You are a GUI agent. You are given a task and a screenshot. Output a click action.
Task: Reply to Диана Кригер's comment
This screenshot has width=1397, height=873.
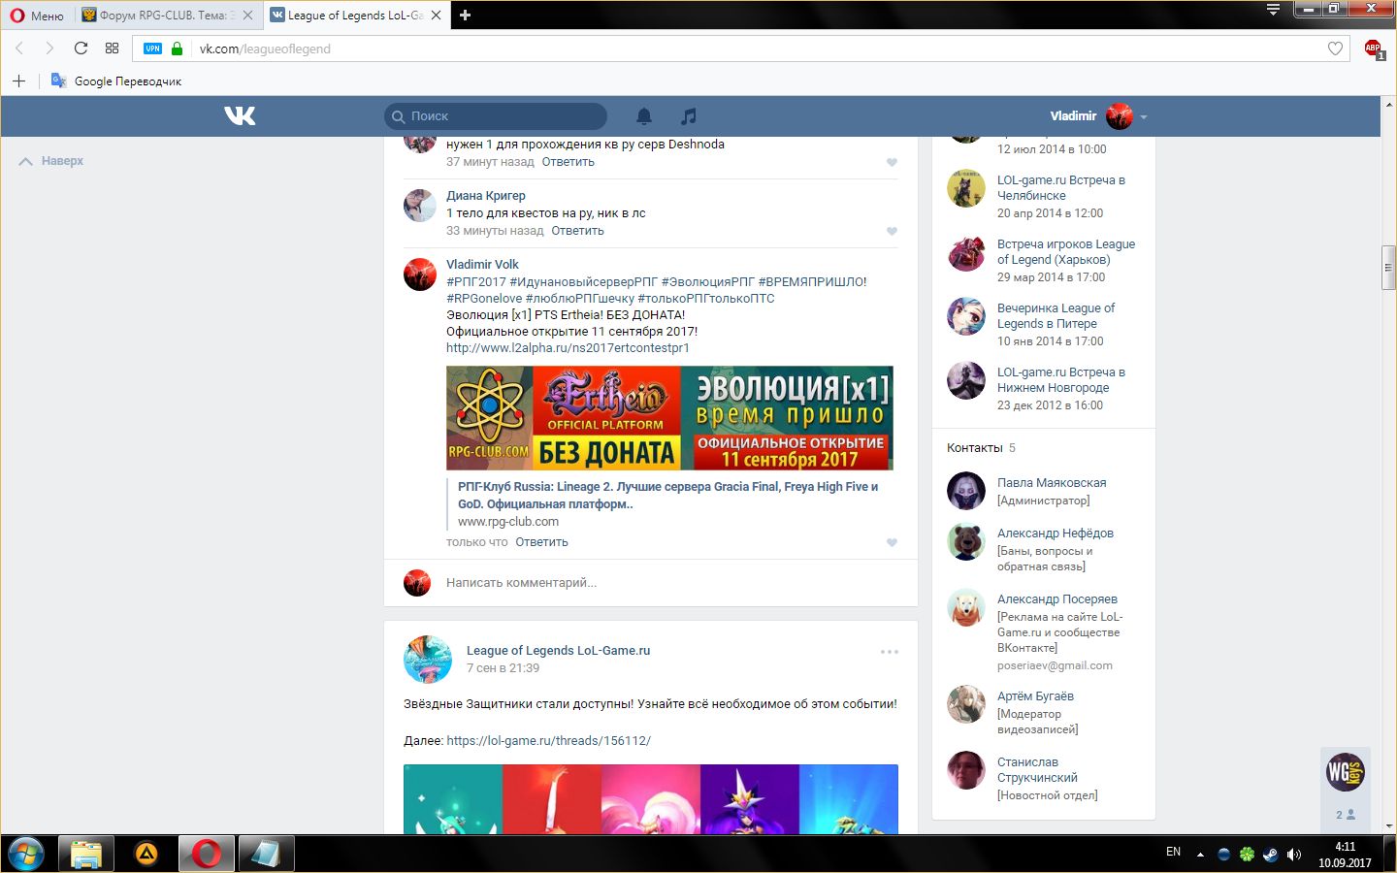click(x=577, y=231)
